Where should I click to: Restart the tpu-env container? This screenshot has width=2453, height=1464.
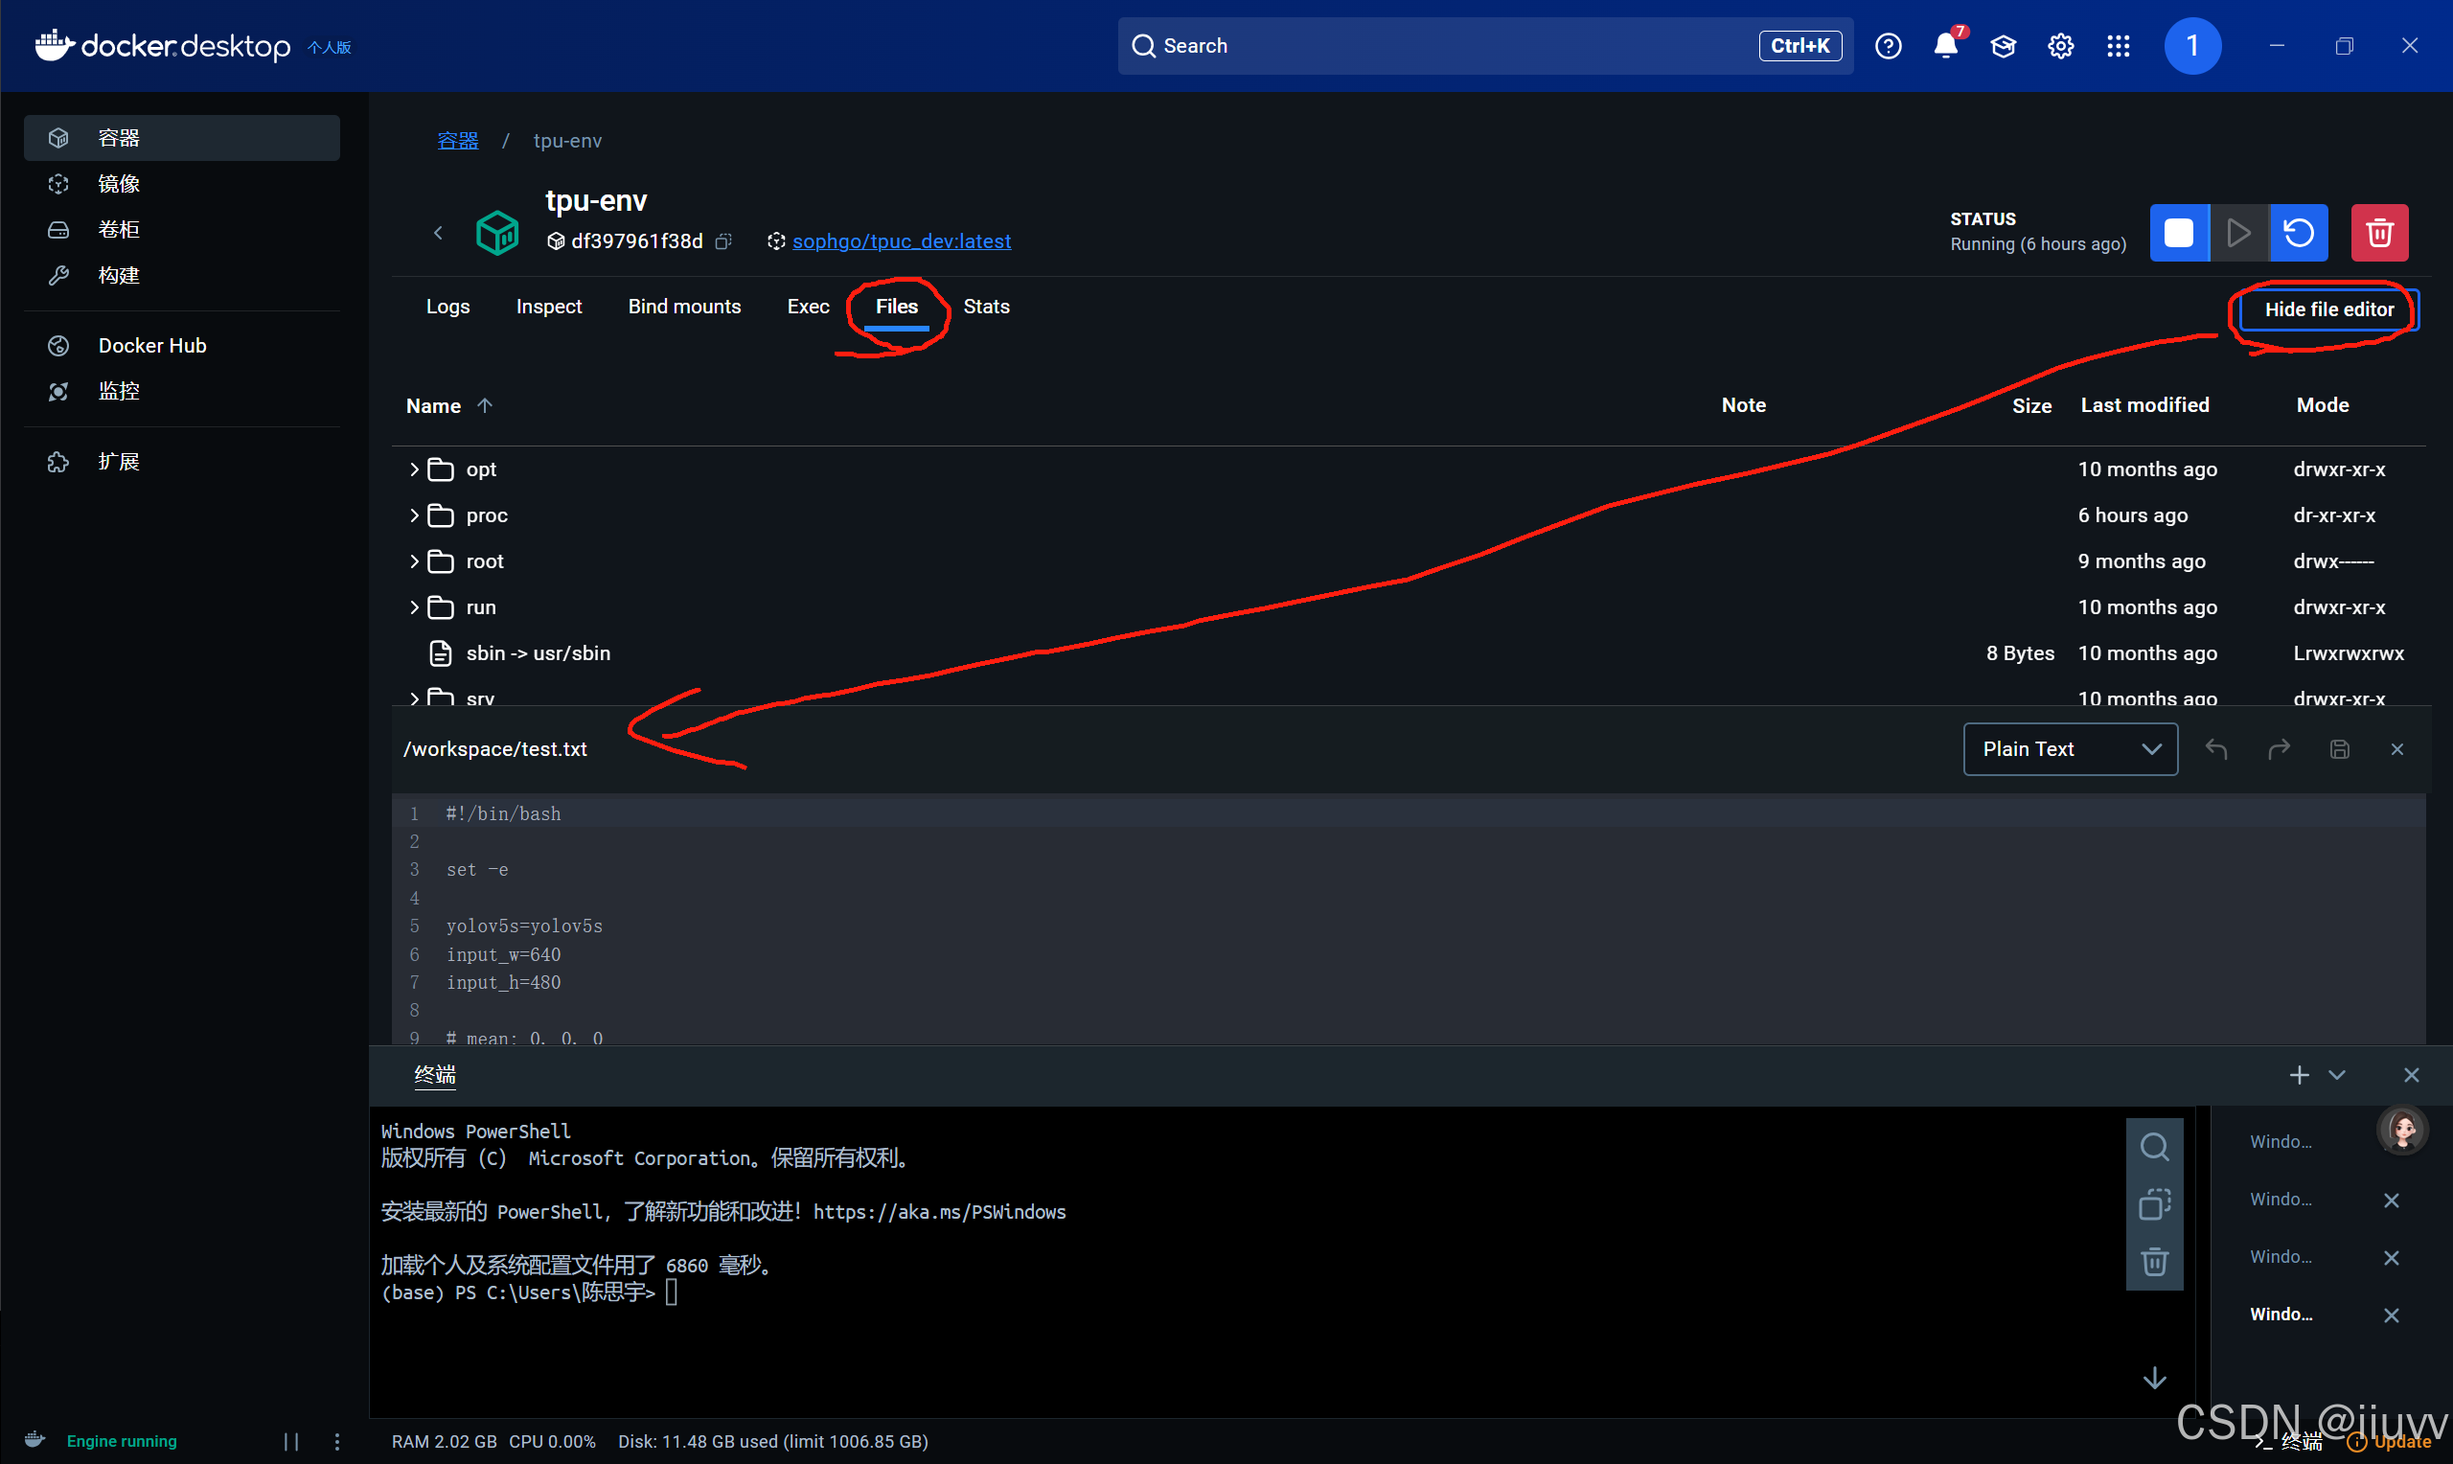point(2299,233)
